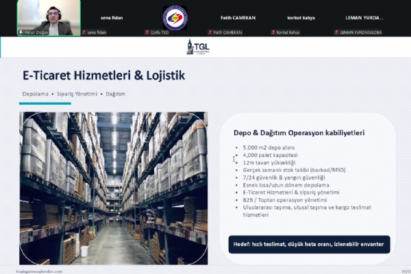Select the LEMAN YURDA... participant tile
This screenshot has height=274, width=411.
[x=364, y=18]
